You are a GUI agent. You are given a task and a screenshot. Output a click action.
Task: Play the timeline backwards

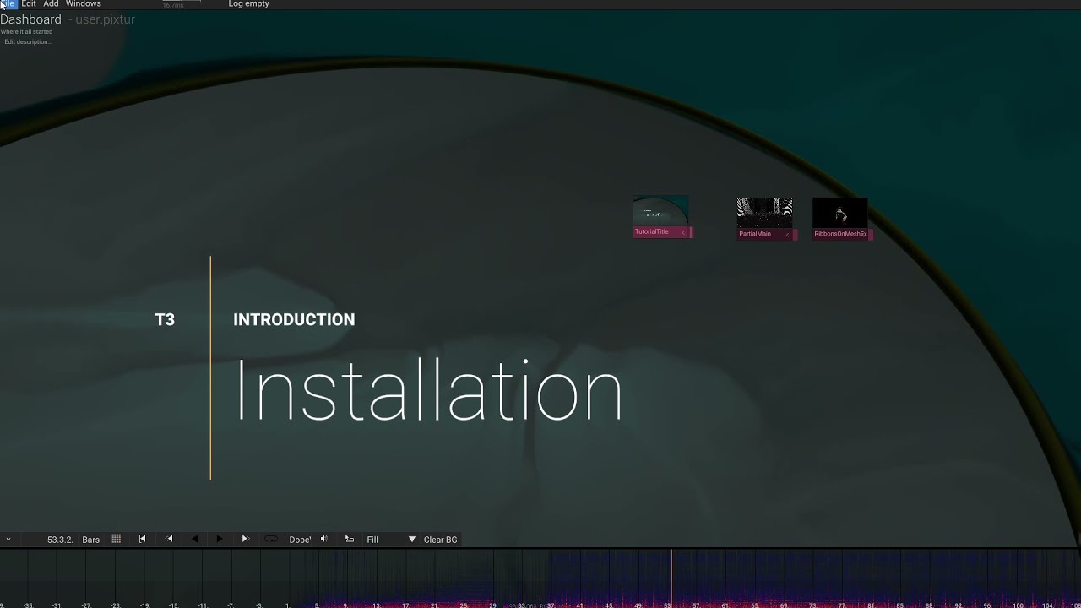click(x=195, y=539)
